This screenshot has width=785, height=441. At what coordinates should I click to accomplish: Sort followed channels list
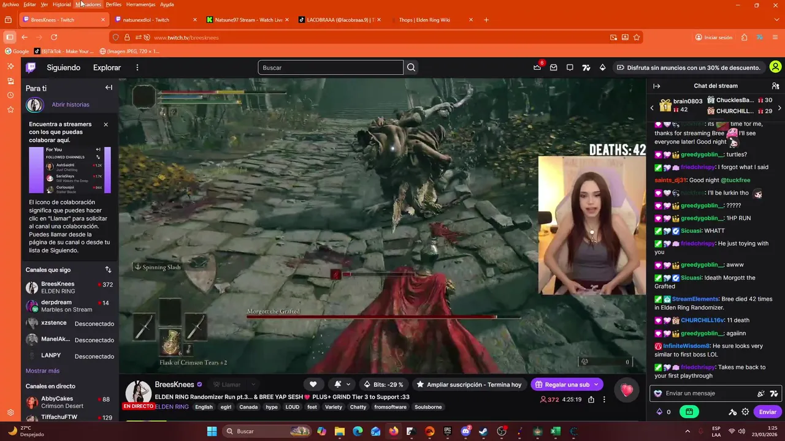108,269
